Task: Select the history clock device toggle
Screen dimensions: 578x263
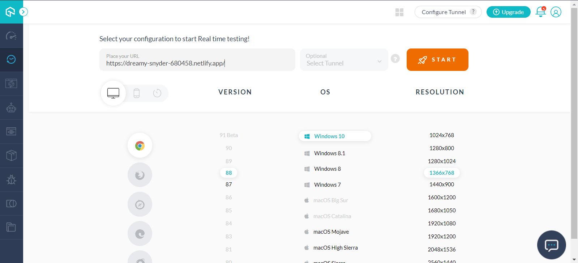Action: [x=157, y=93]
